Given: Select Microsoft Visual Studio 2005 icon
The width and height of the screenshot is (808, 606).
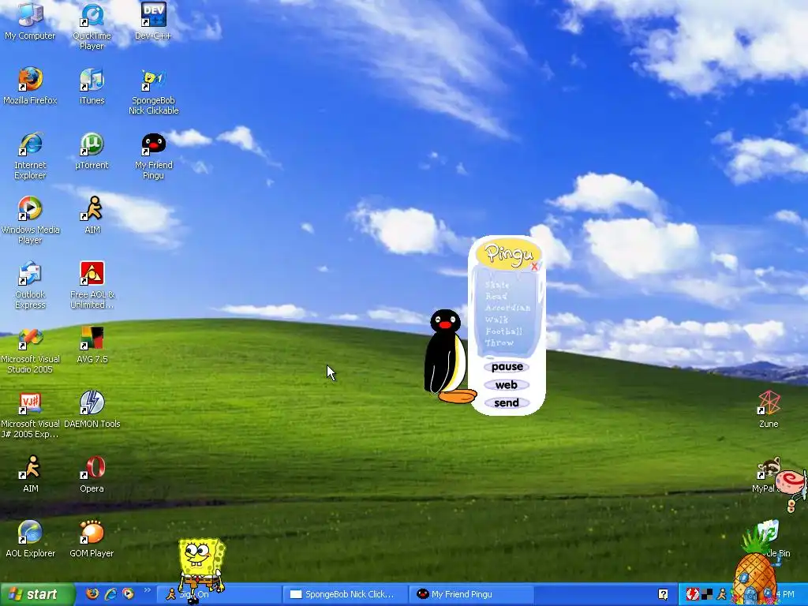Looking at the screenshot, I should point(30,350).
